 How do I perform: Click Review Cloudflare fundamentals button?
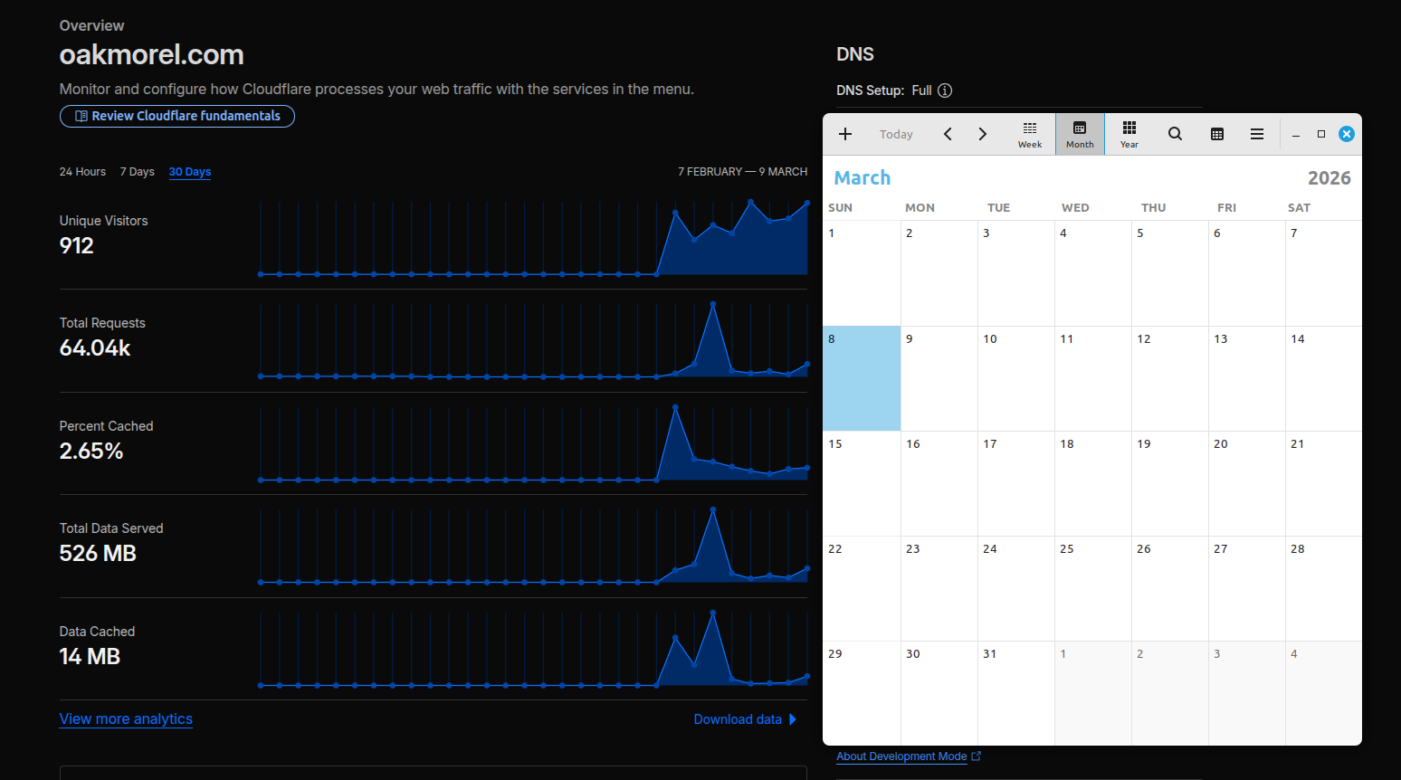177,116
